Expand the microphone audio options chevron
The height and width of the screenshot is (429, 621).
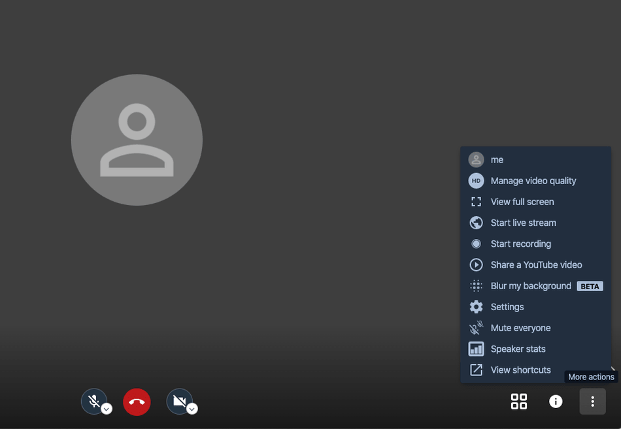click(x=107, y=409)
